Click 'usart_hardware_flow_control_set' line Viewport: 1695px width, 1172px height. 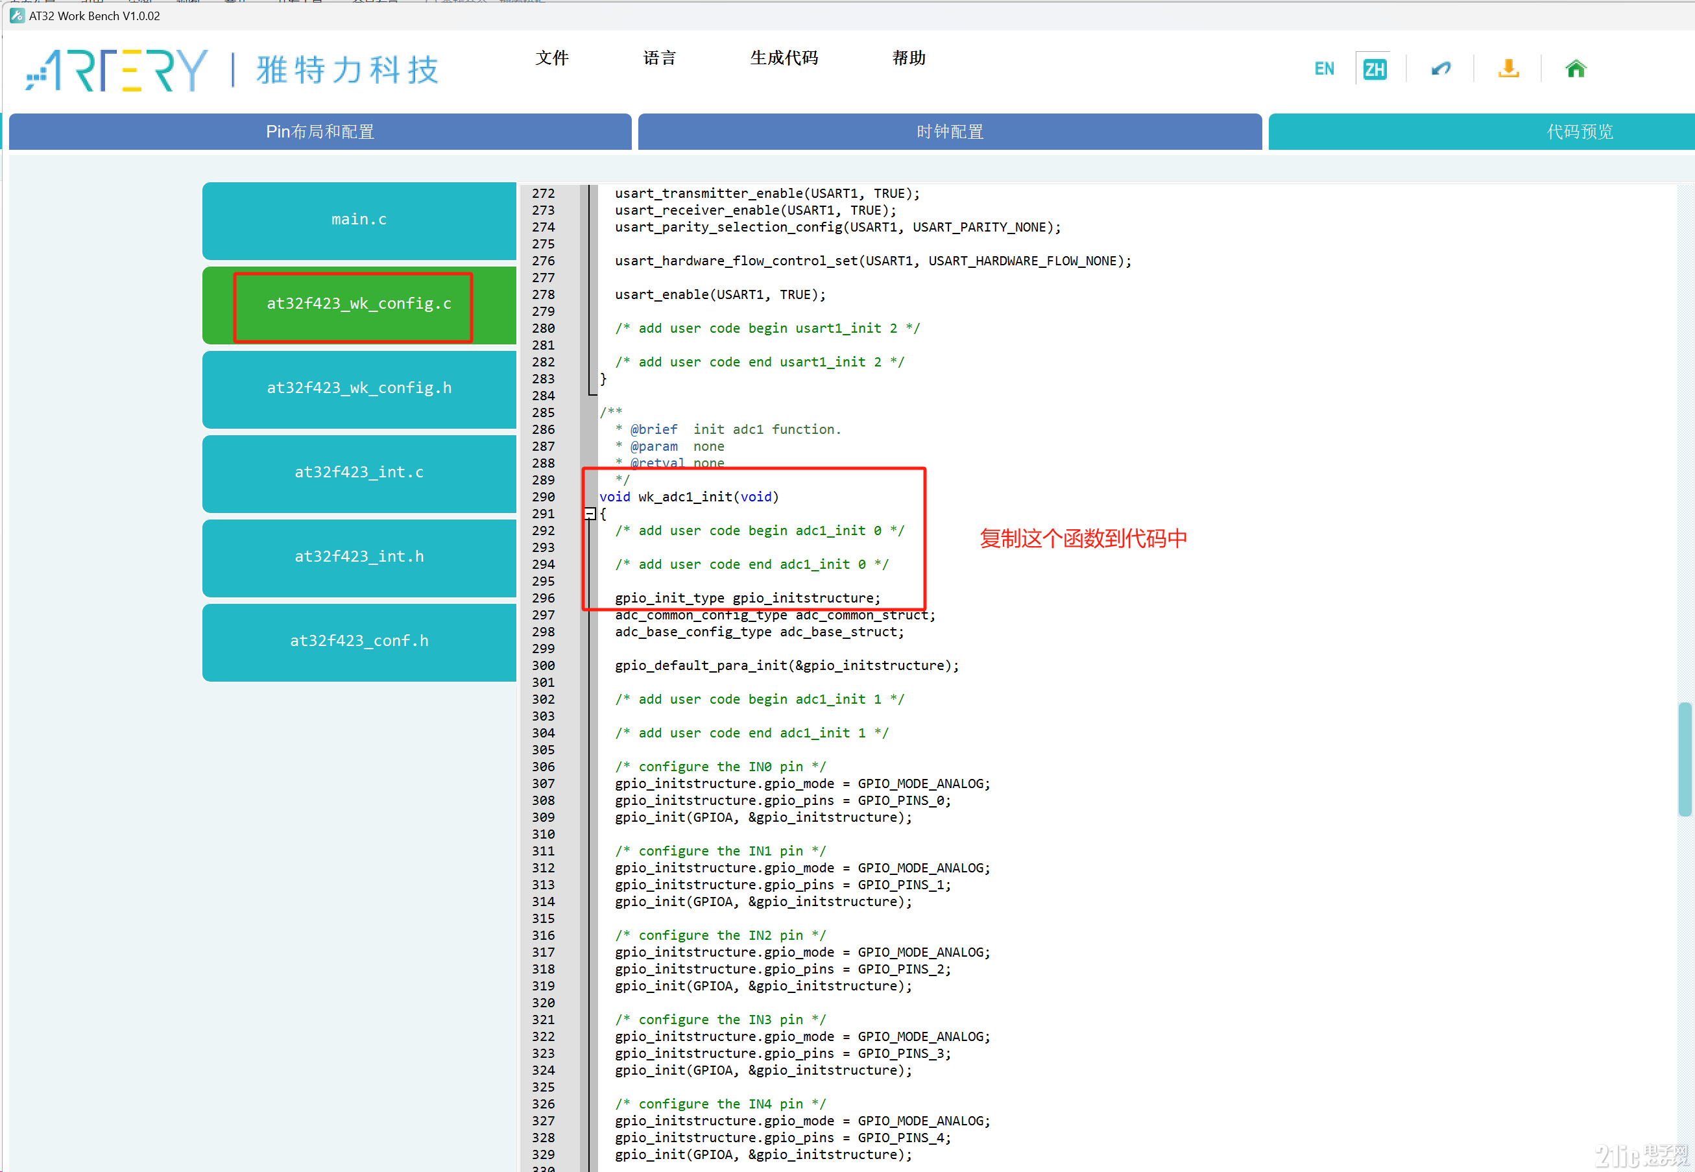click(x=872, y=261)
